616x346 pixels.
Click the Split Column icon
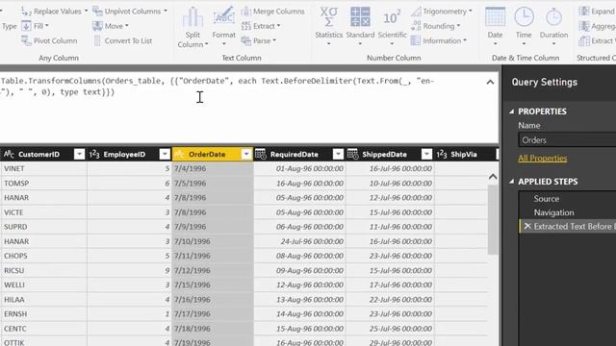pyautogui.click(x=192, y=17)
